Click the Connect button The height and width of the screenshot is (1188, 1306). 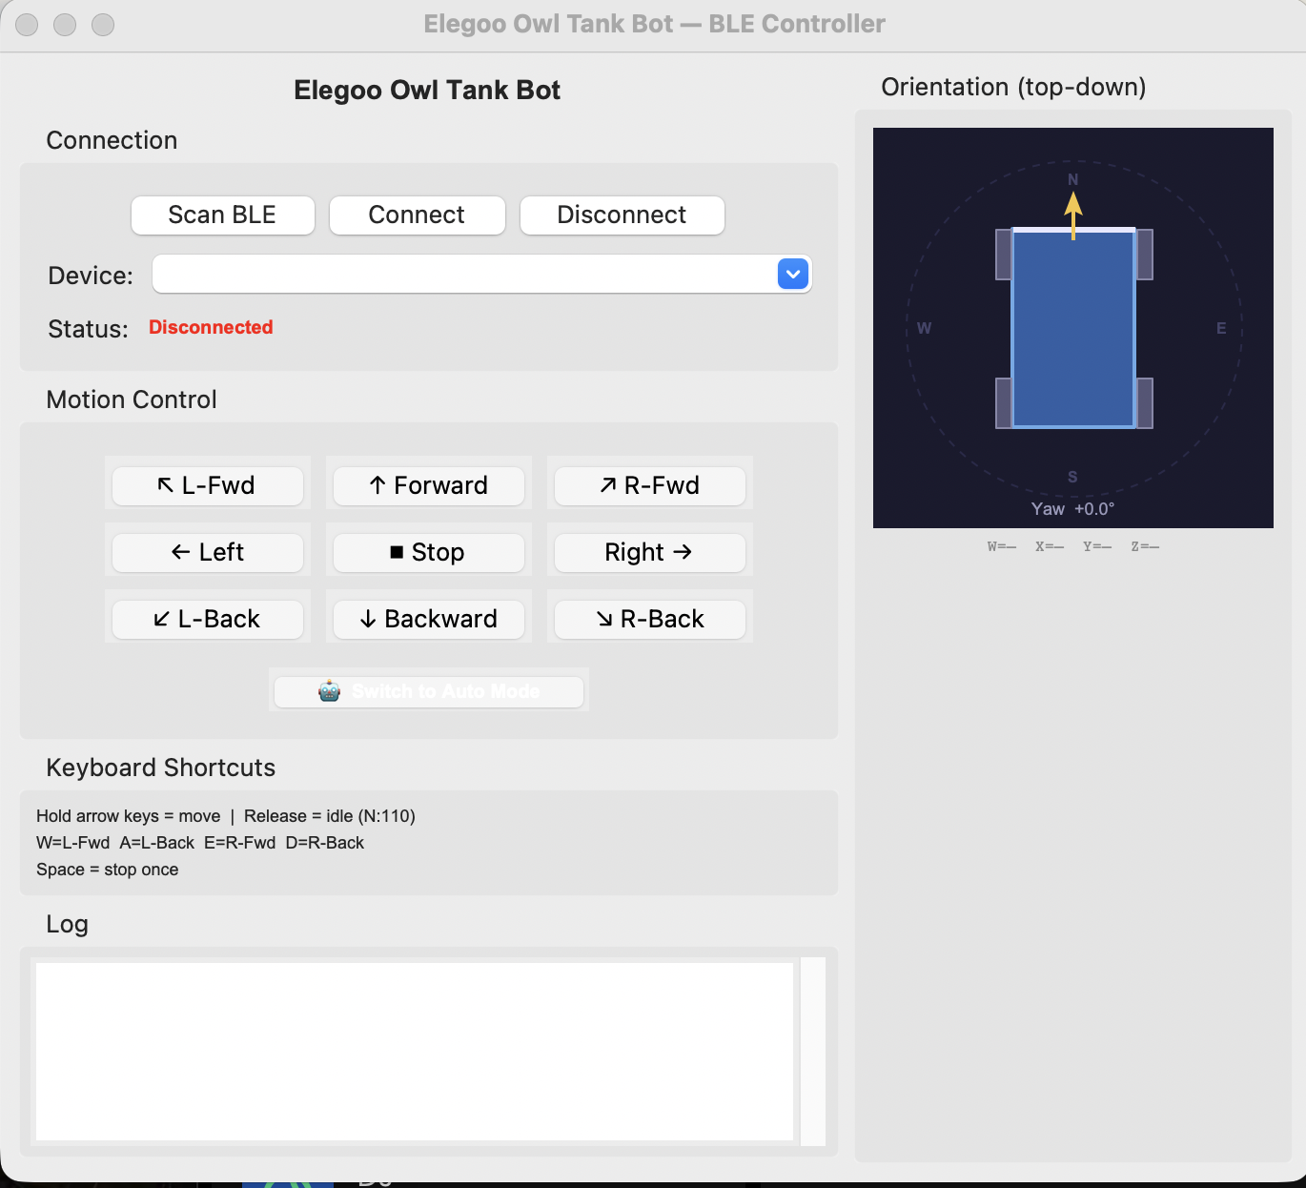[x=417, y=215]
